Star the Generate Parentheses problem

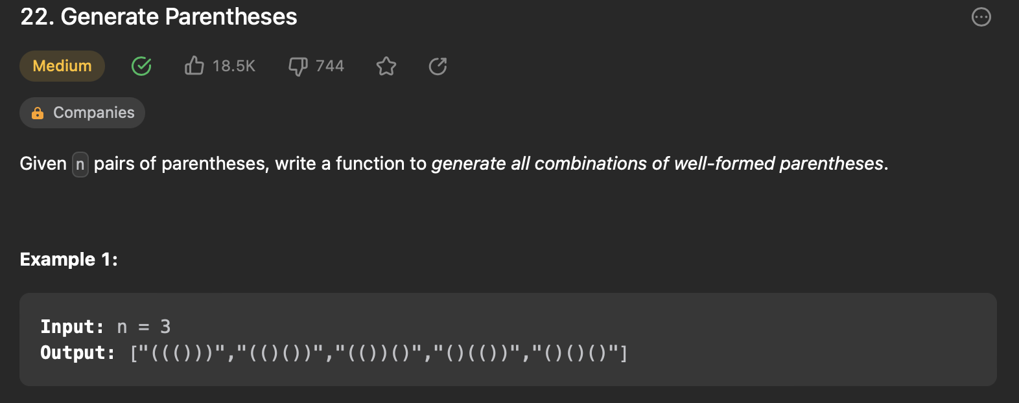coord(386,65)
